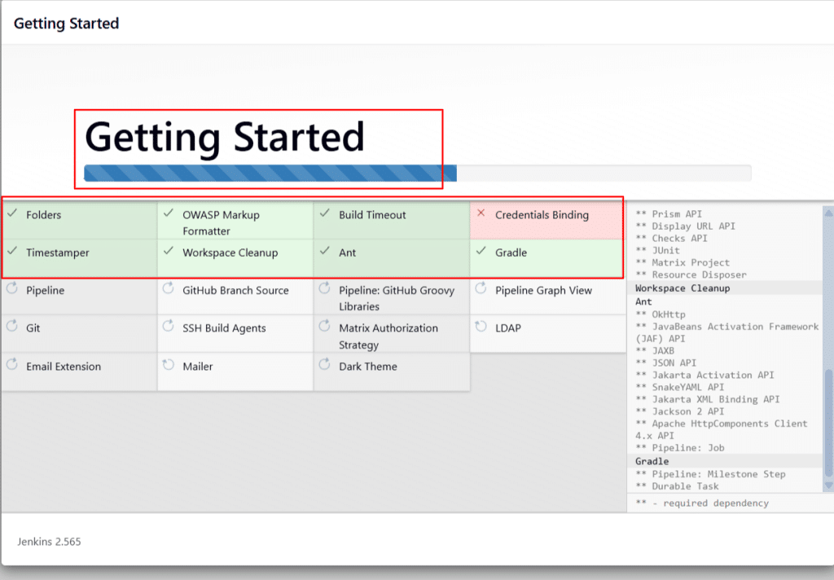Click the up arrow of log scrollbar
The image size is (834, 580).
828,213
